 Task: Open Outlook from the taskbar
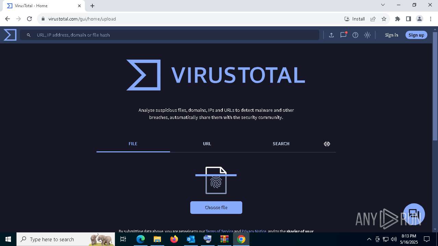pos(191,239)
